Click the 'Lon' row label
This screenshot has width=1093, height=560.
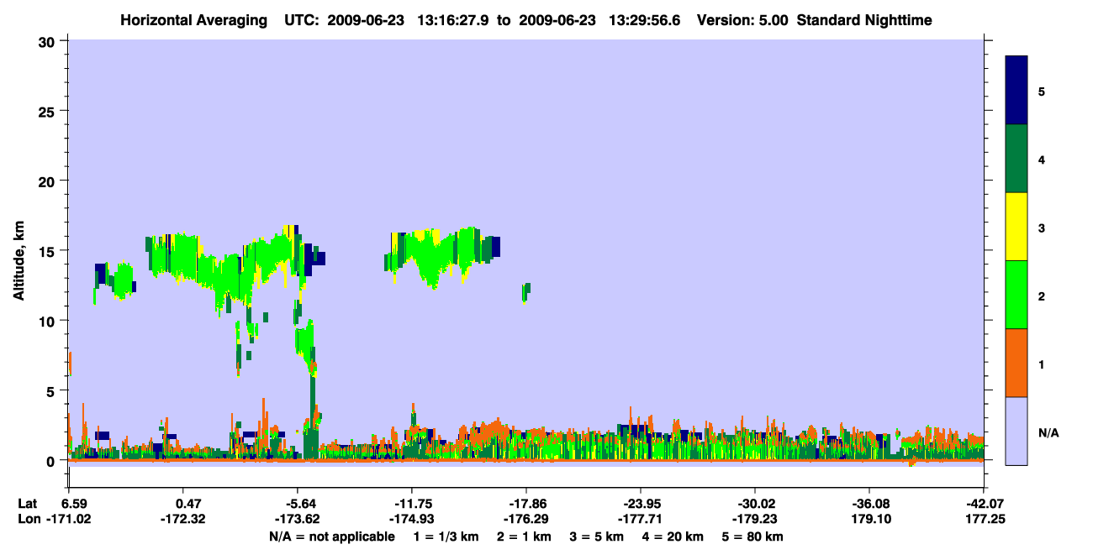(x=29, y=519)
